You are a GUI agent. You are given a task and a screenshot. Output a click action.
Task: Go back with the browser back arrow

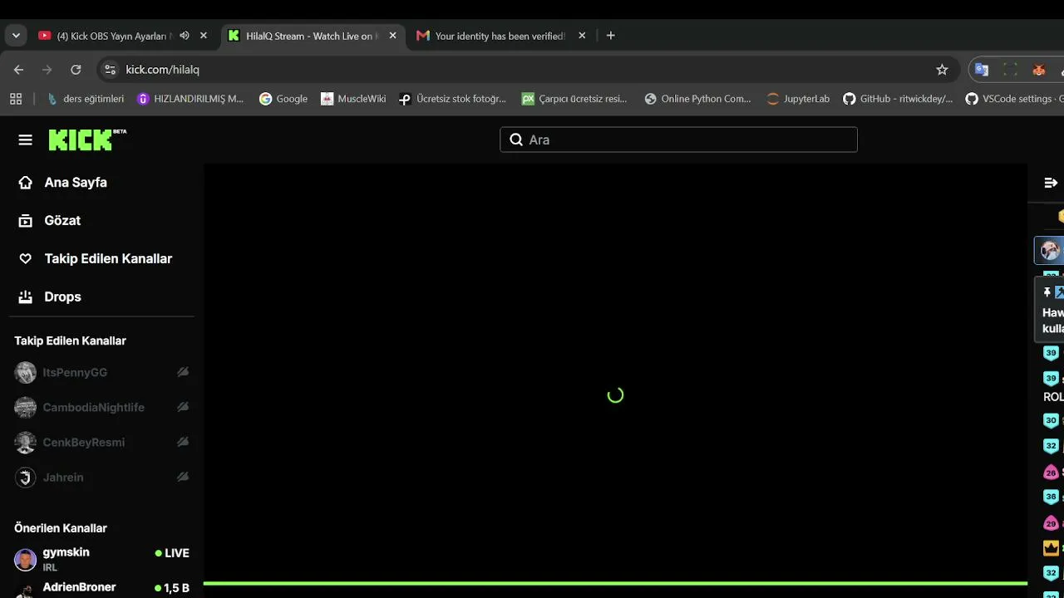(x=19, y=70)
